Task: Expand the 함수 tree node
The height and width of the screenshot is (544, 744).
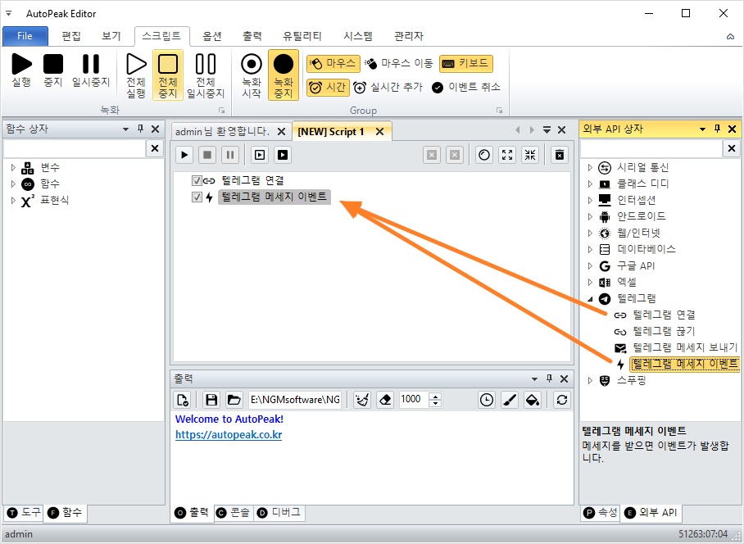Action: point(13,184)
